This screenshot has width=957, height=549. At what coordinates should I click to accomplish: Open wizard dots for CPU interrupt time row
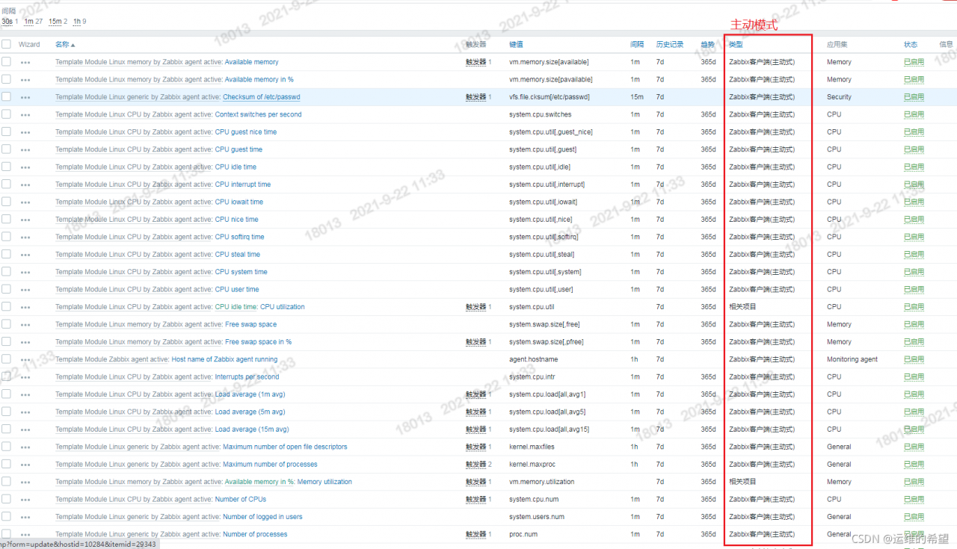point(25,185)
